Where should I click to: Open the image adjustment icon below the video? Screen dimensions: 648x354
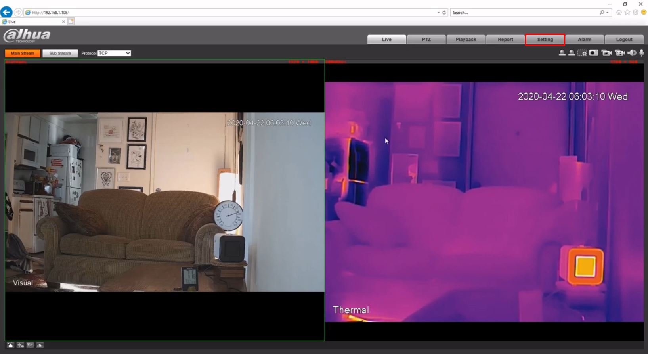[10, 345]
